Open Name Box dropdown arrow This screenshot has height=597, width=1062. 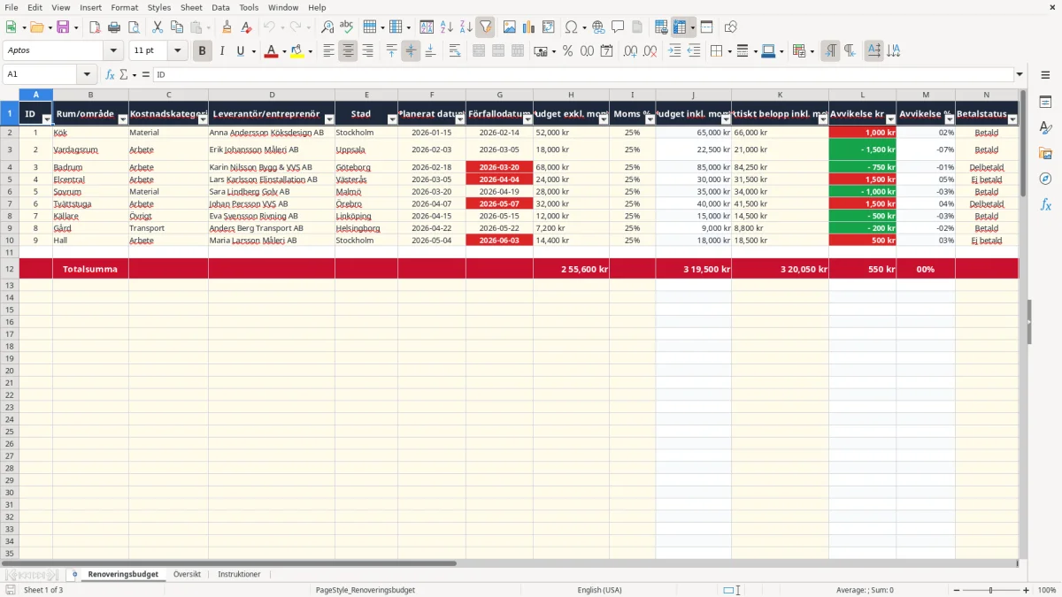tap(87, 75)
